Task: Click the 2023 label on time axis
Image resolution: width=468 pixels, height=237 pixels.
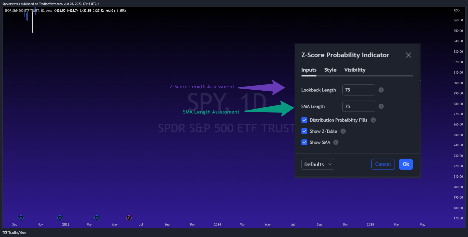Action: click(x=66, y=225)
